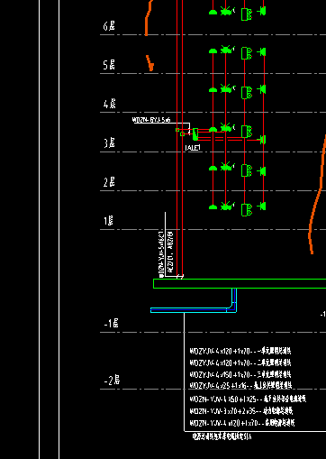Select first WDZYJV-4x120+1x70 legend line
Viewport: 326px width, 459px height.
click(x=240, y=351)
